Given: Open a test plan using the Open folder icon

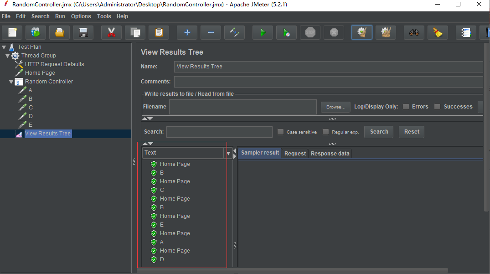Looking at the screenshot, I should 59,32.
